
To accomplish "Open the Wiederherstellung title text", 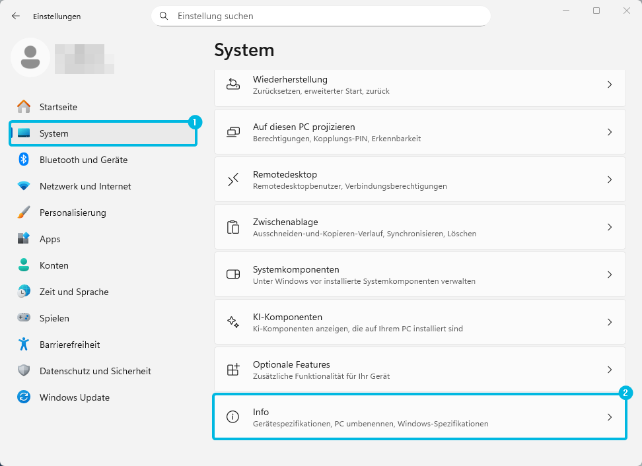I will pyautogui.click(x=290, y=79).
